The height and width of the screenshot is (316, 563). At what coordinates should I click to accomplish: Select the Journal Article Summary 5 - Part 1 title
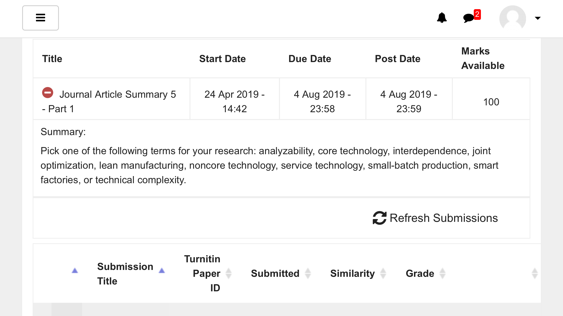click(109, 102)
